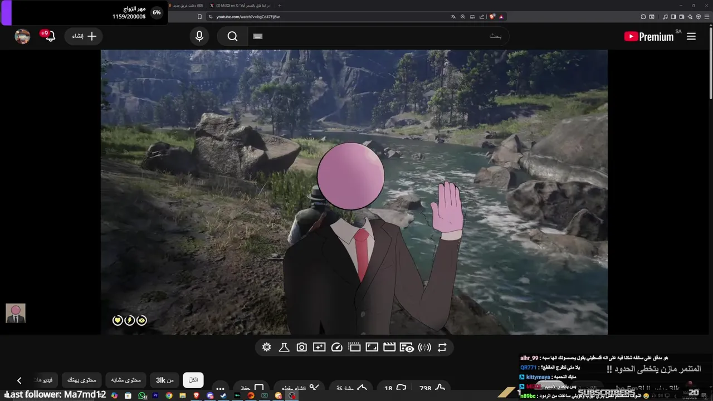The width and height of the screenshot is (713, 401).
Task: Open Steam from the taskbar
Action: (x=223, y=395)
